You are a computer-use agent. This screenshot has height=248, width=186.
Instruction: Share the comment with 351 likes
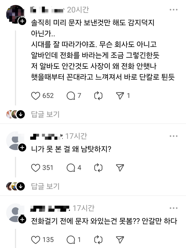point(120,167)
